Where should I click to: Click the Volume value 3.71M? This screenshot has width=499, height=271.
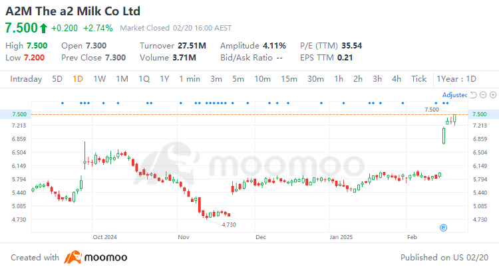coord(184,58)
